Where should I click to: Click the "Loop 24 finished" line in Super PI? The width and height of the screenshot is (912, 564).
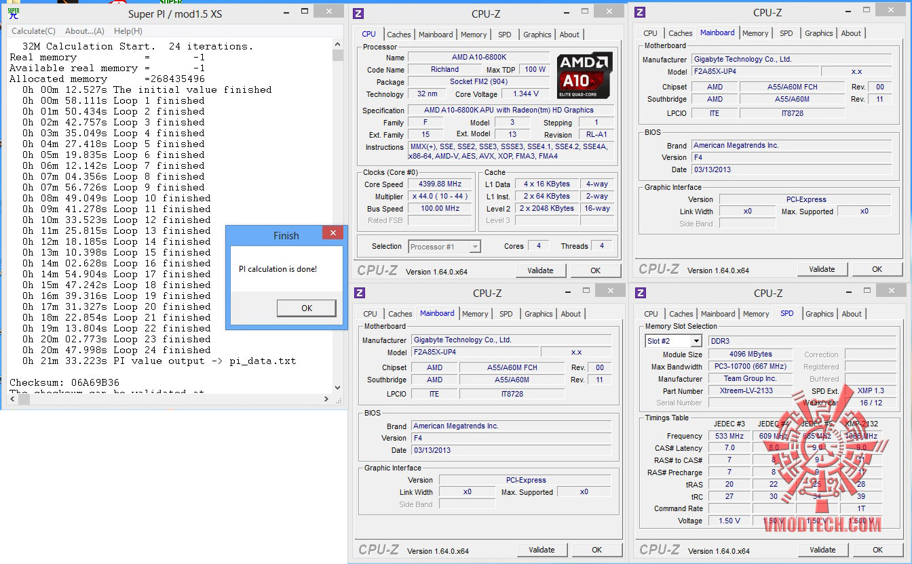click(116, 350)
